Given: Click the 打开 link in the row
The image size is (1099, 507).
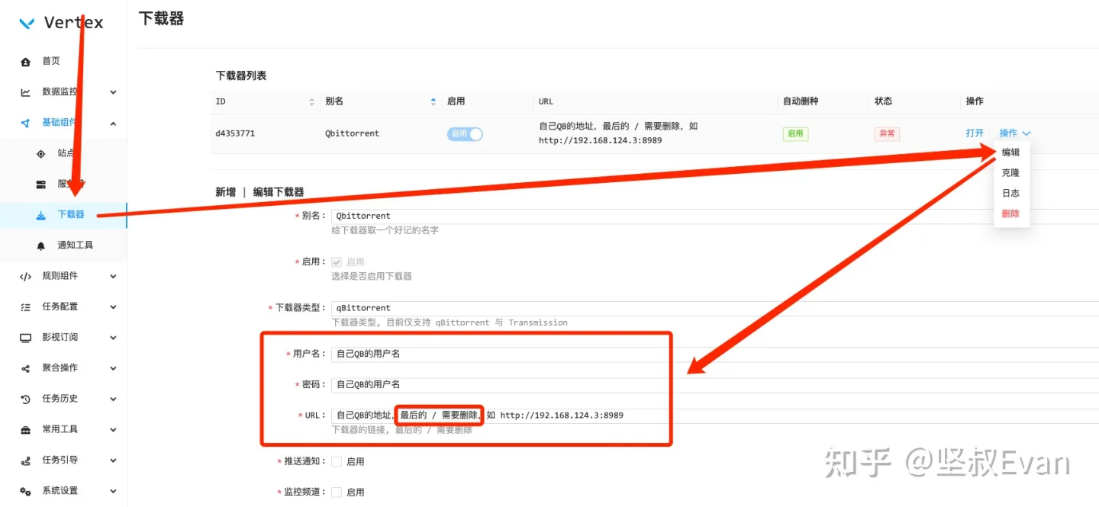Looking at the screenshot, I should (x=975, y=133).
